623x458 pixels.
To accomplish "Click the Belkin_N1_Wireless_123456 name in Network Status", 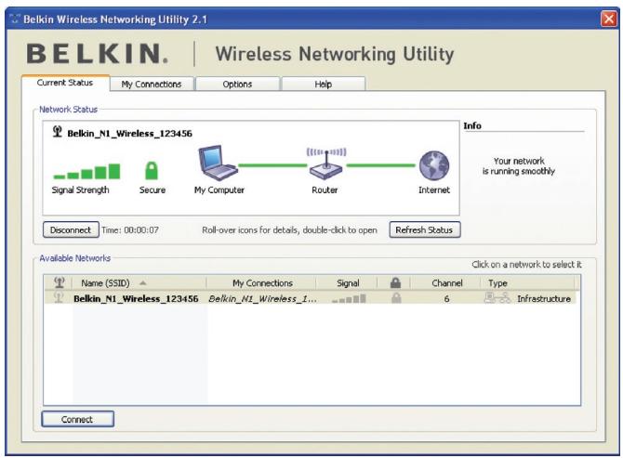I will (129, 134).
